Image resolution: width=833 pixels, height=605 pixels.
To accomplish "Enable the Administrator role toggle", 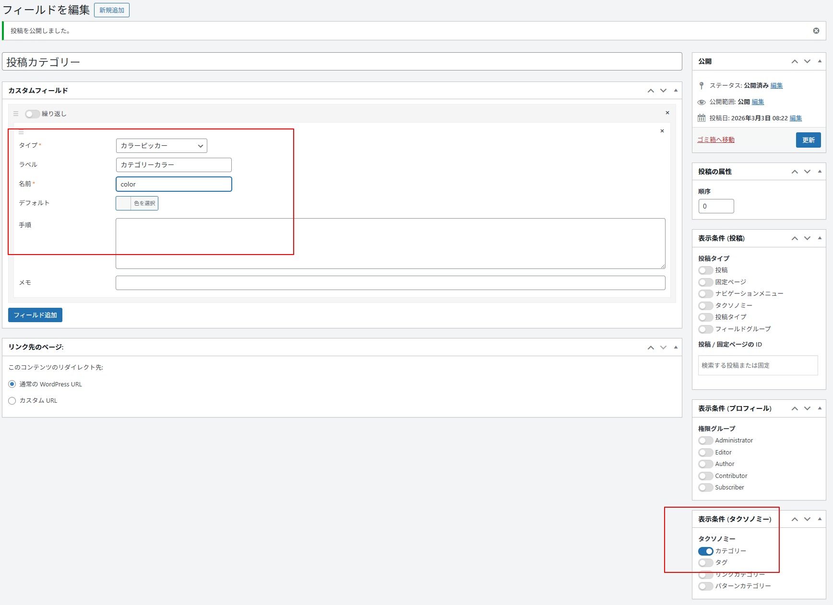I will pos(705,441).
